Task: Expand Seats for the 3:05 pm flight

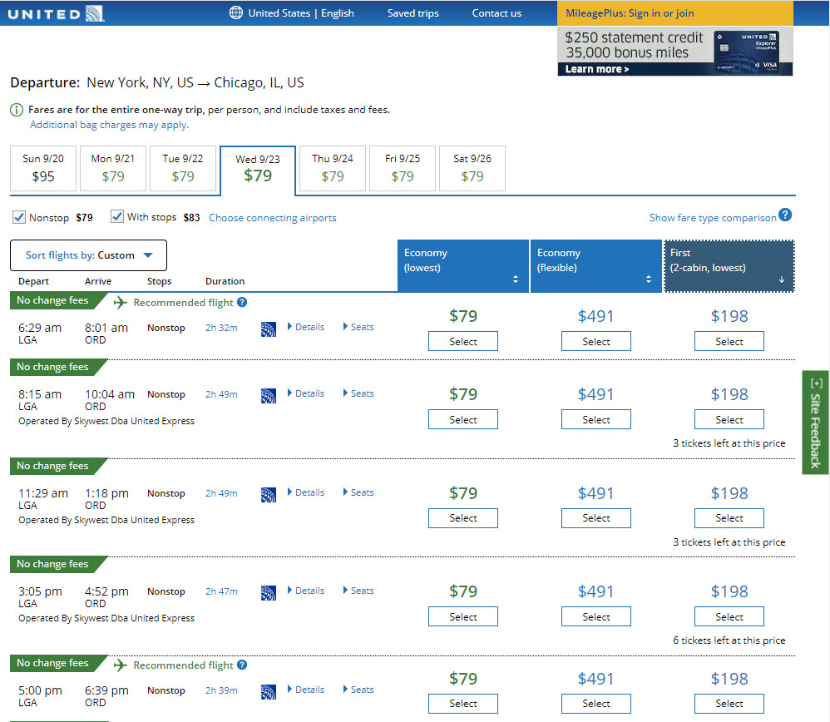Action: [358, 591]
